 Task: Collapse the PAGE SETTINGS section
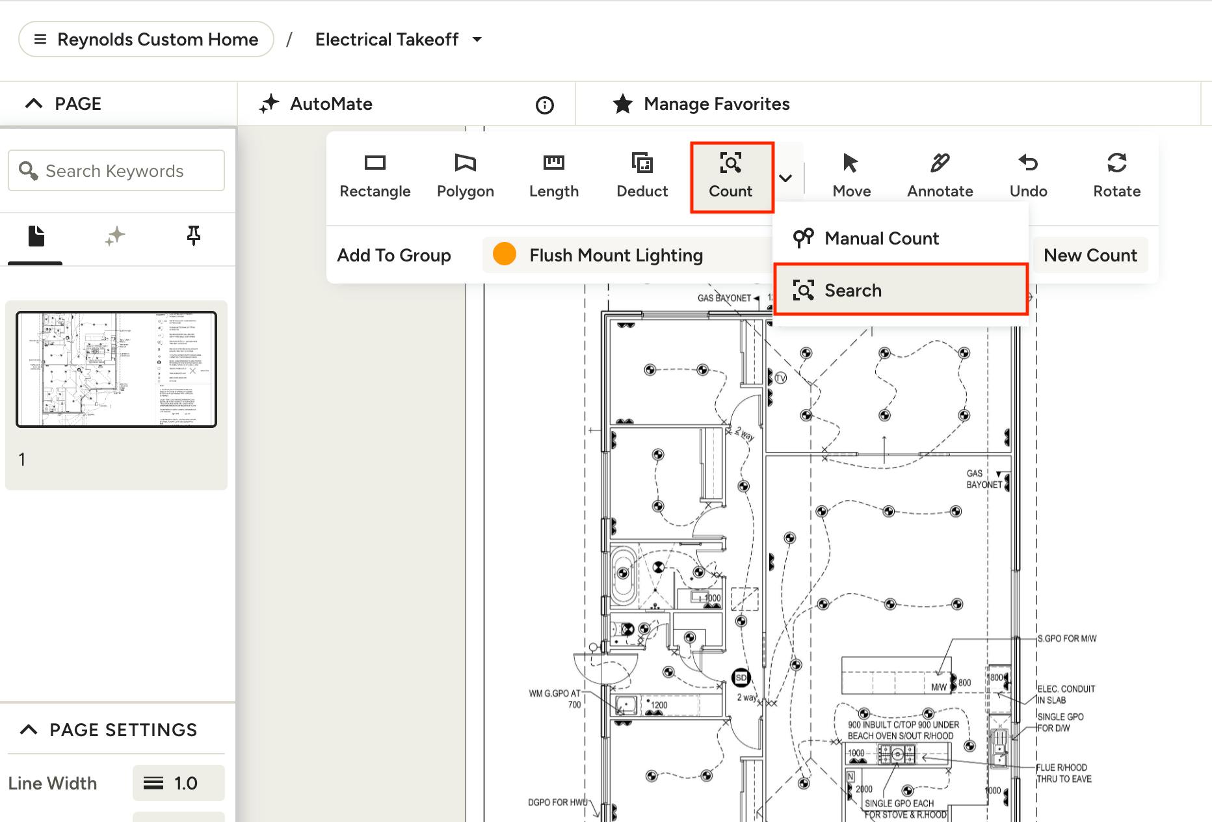coord(29,730)
